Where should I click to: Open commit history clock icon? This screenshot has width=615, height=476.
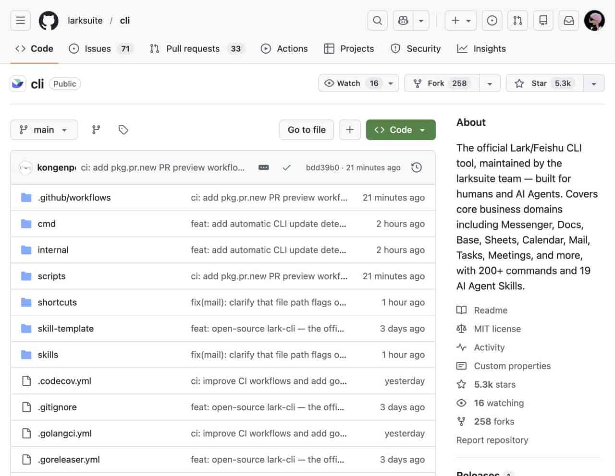[x=417, y=167]
